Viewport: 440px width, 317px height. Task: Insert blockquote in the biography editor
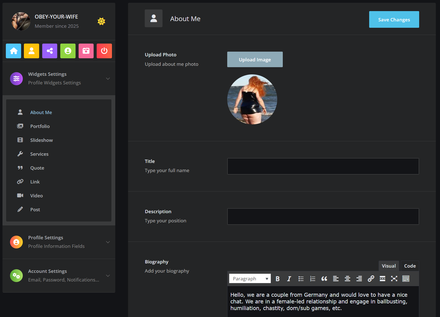[x=324, y=279]
